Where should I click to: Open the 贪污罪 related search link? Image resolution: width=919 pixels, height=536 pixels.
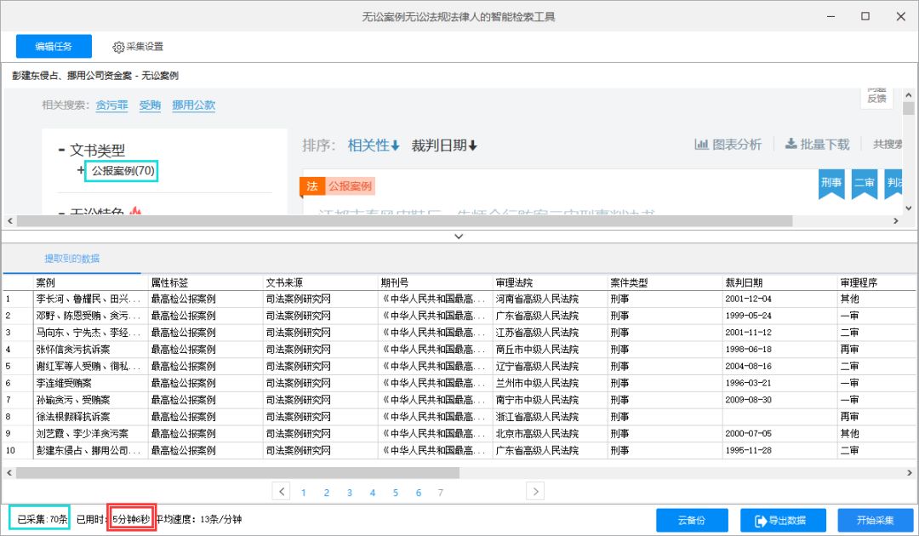pos(112,105)
